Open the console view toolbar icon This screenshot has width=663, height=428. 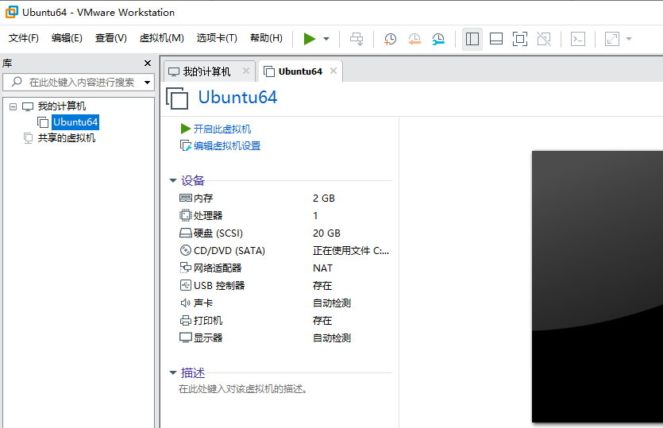pyautogui.click(x=577, y=39)
